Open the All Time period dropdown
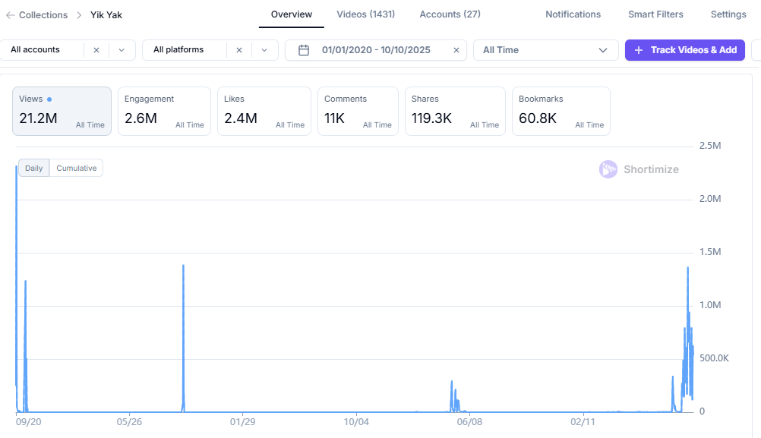The image size is (761, 438). click(545, 50)
